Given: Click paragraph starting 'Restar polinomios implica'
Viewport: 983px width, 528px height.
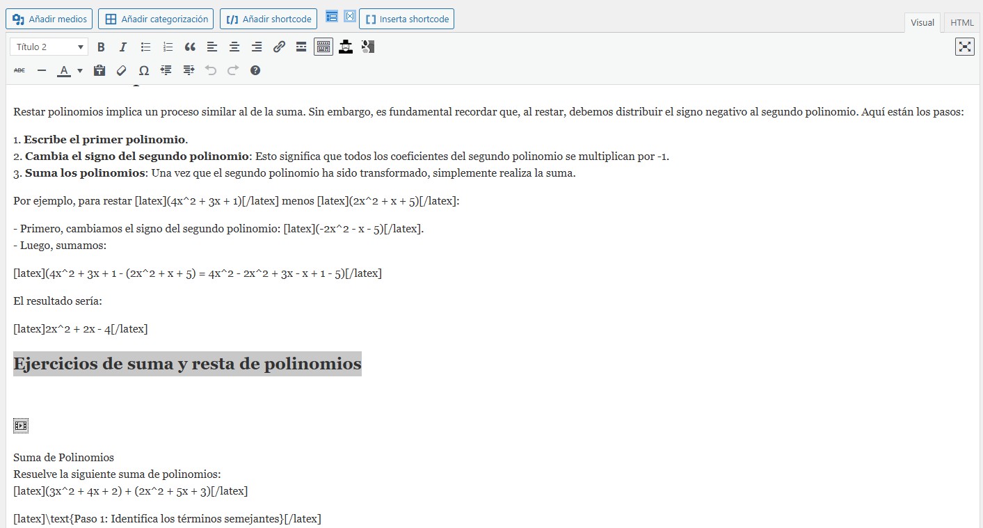Looking at the screenshot, I should (x=488, y=112).
